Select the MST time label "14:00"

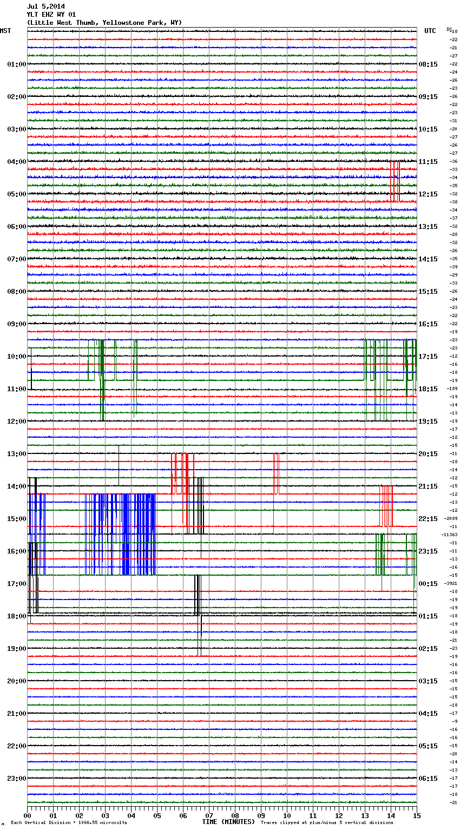pos(17,486)
